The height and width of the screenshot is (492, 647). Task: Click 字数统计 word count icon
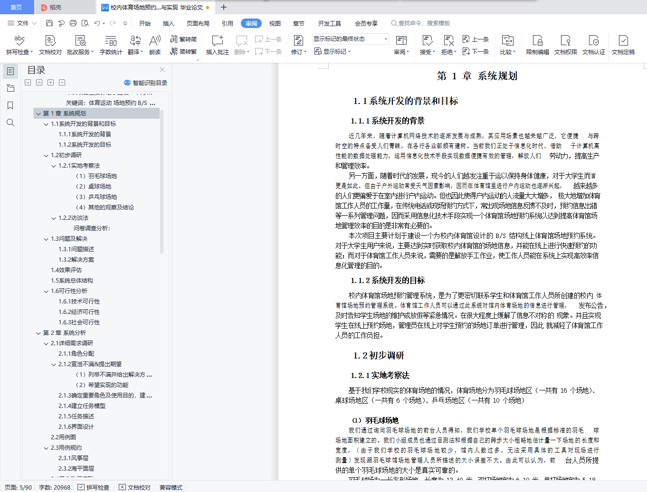(111, 45)
